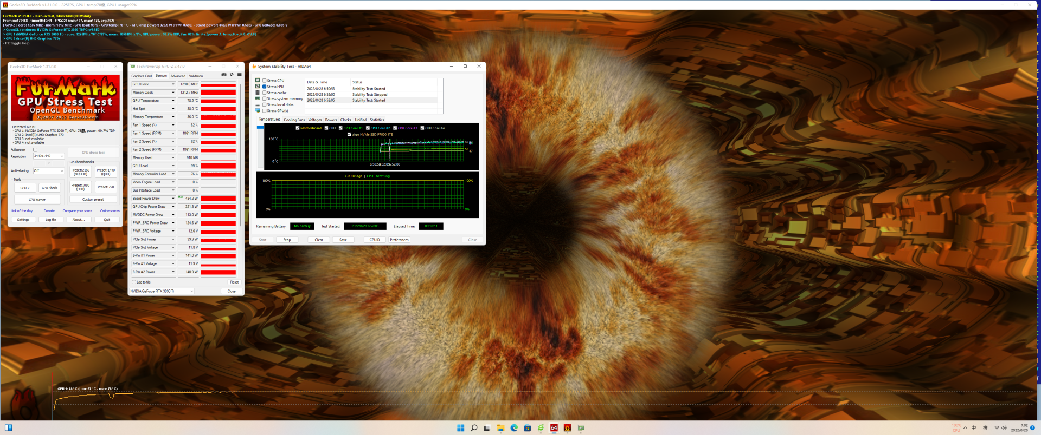
Task: Click clock and date in taskbar
Action: (x=1019, y=428)
